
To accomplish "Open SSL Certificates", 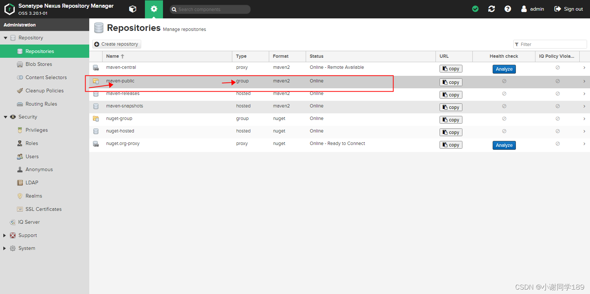I will point(44,209).
